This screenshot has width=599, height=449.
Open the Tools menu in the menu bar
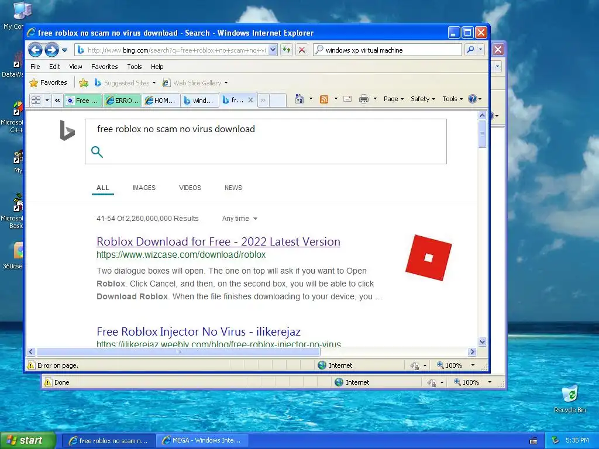tap(135, 67)
